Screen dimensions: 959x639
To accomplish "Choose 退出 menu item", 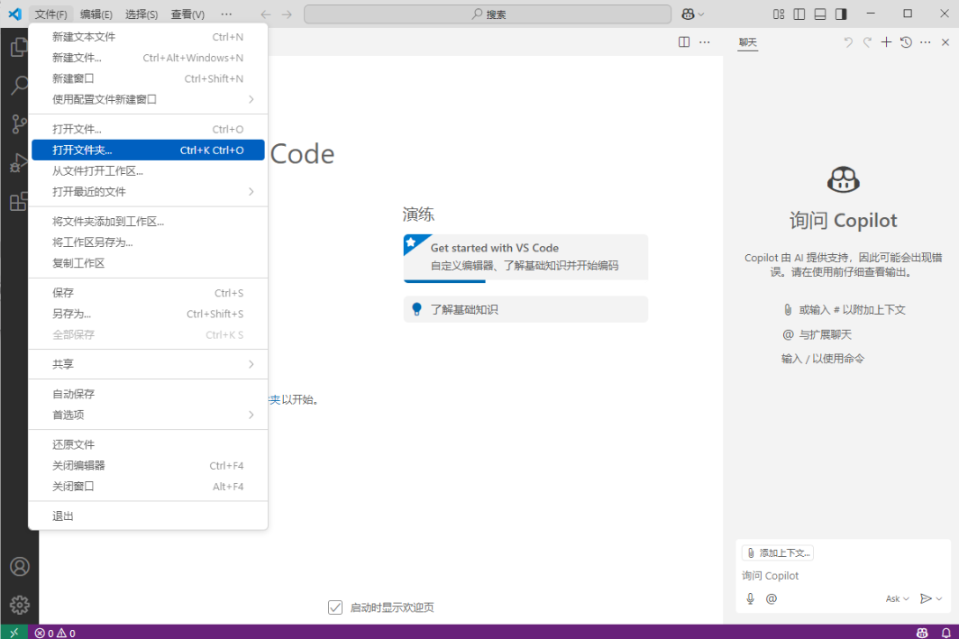I will (x=148, y=516).
